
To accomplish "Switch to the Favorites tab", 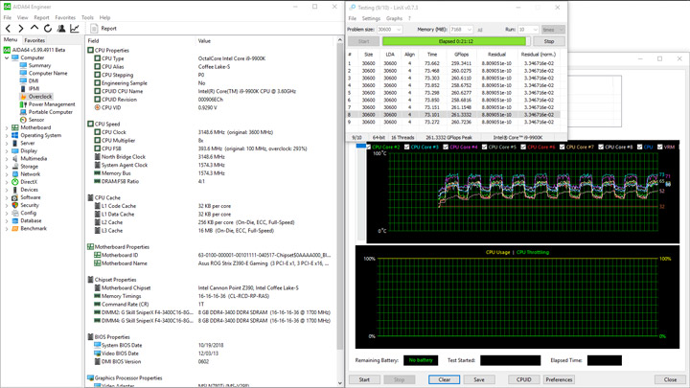I will (x=34, y=40).
